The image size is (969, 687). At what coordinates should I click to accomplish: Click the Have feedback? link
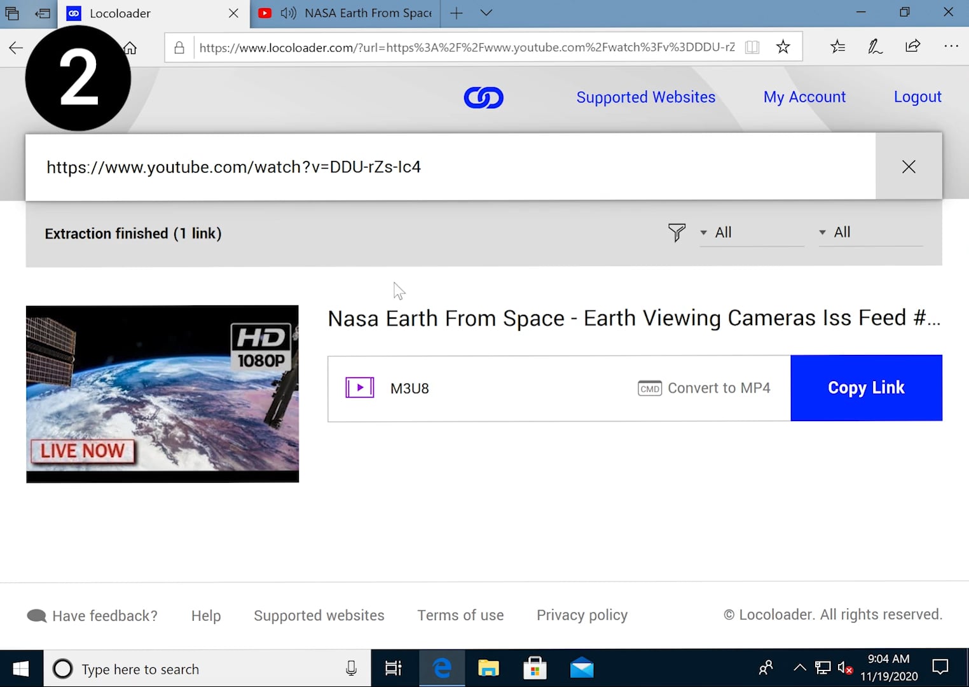pos(92,616)
